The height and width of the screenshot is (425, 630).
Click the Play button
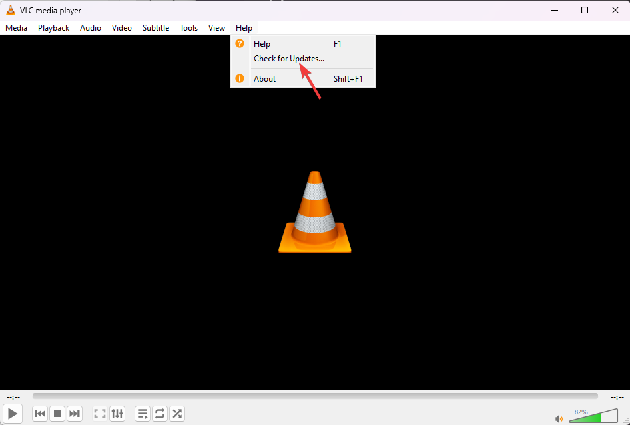coord(13,414)
